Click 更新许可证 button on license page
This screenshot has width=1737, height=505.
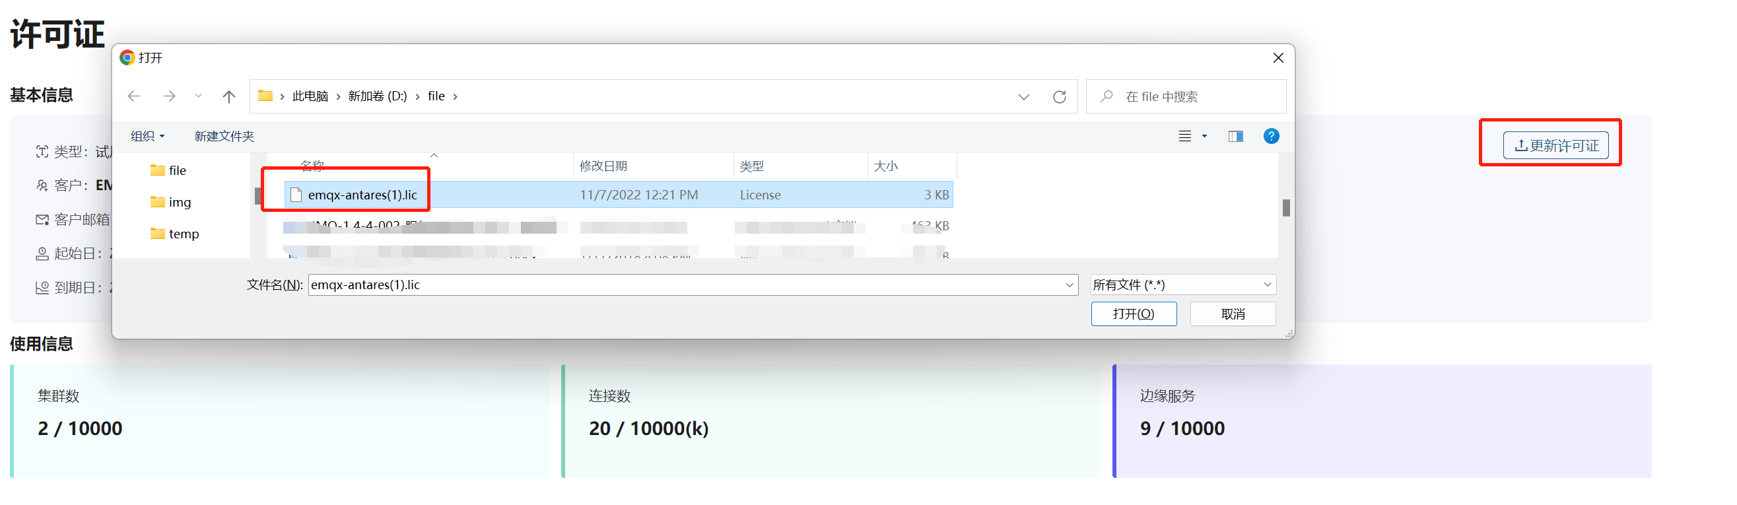[x=1555, y=145]
